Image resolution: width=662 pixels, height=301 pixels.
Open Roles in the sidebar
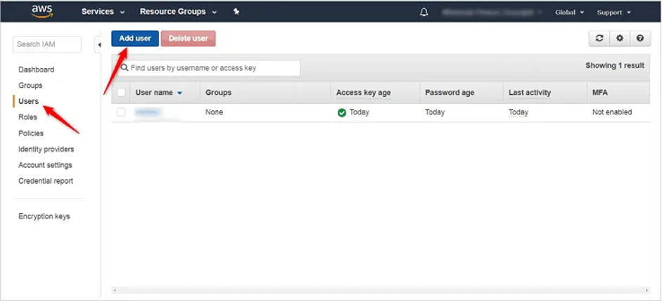pyautogui.click(x=27, y=117)
